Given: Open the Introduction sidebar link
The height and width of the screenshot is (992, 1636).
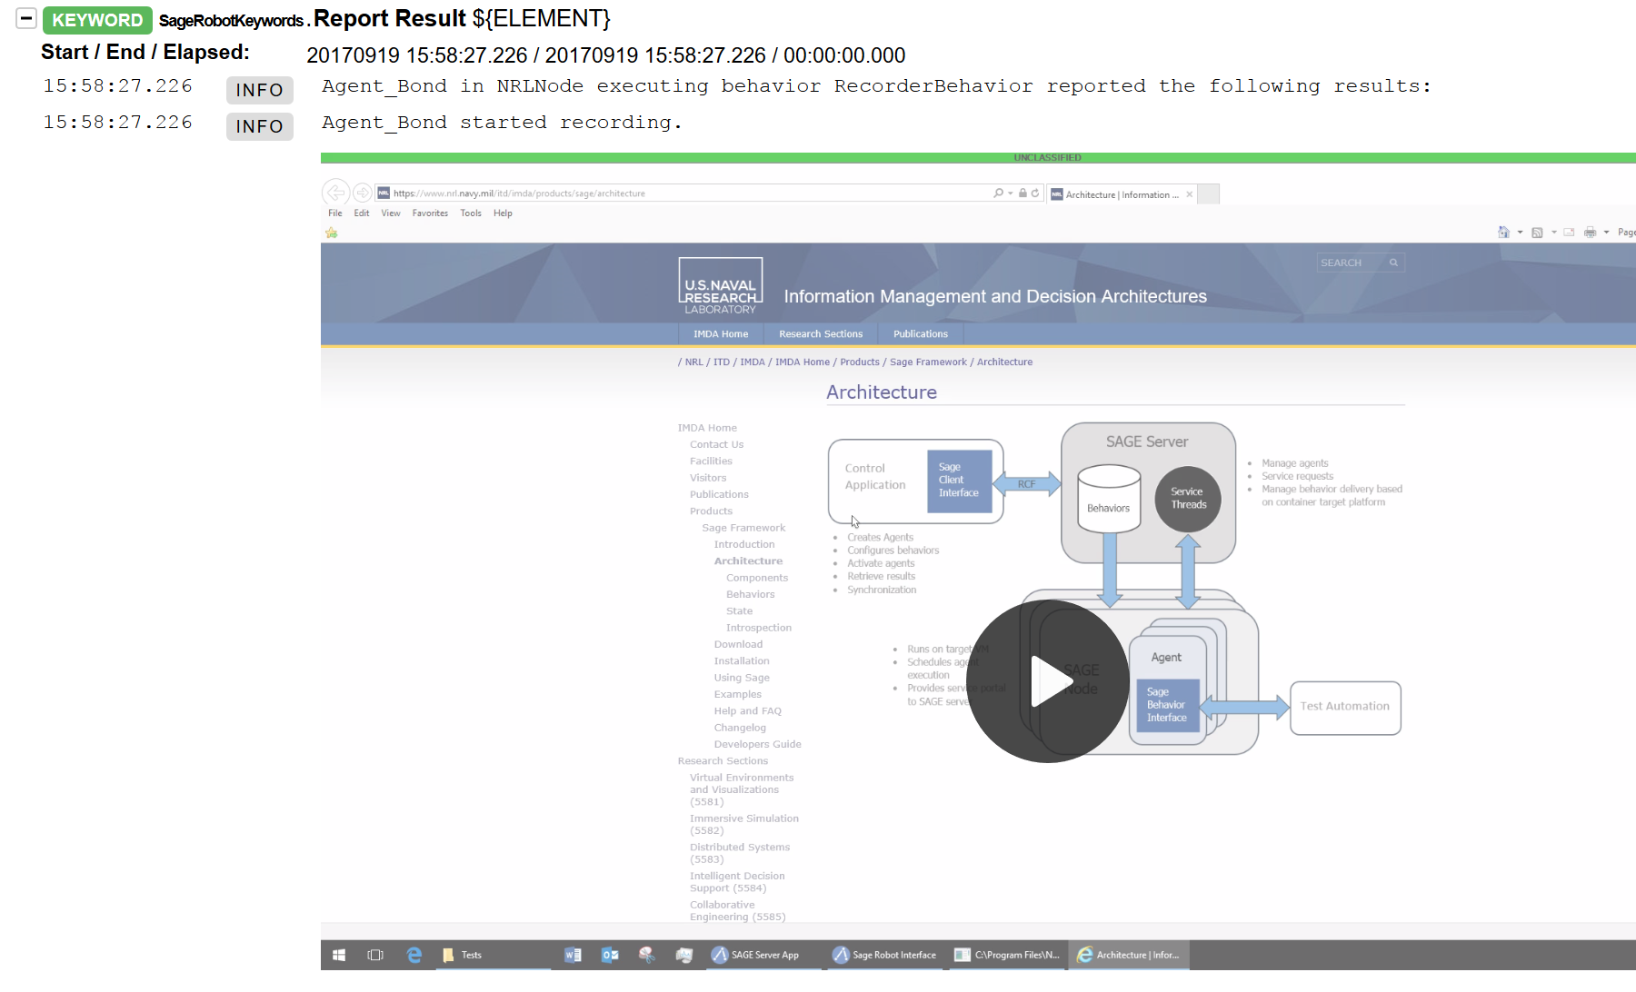Looking at the screenshot, I should [744, 545].
